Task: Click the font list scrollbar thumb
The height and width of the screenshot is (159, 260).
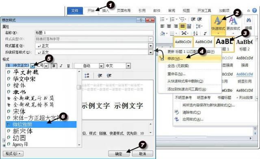Action: coord(79,87)
